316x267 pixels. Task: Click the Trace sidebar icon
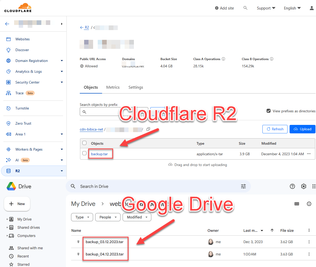8,93
